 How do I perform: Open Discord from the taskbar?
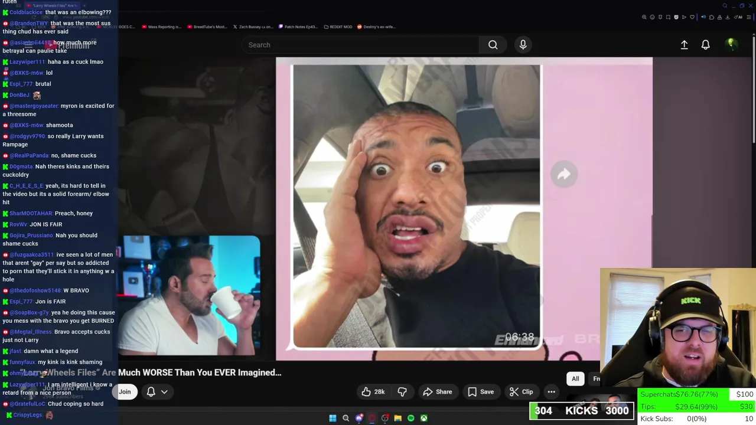pos(359,418)
